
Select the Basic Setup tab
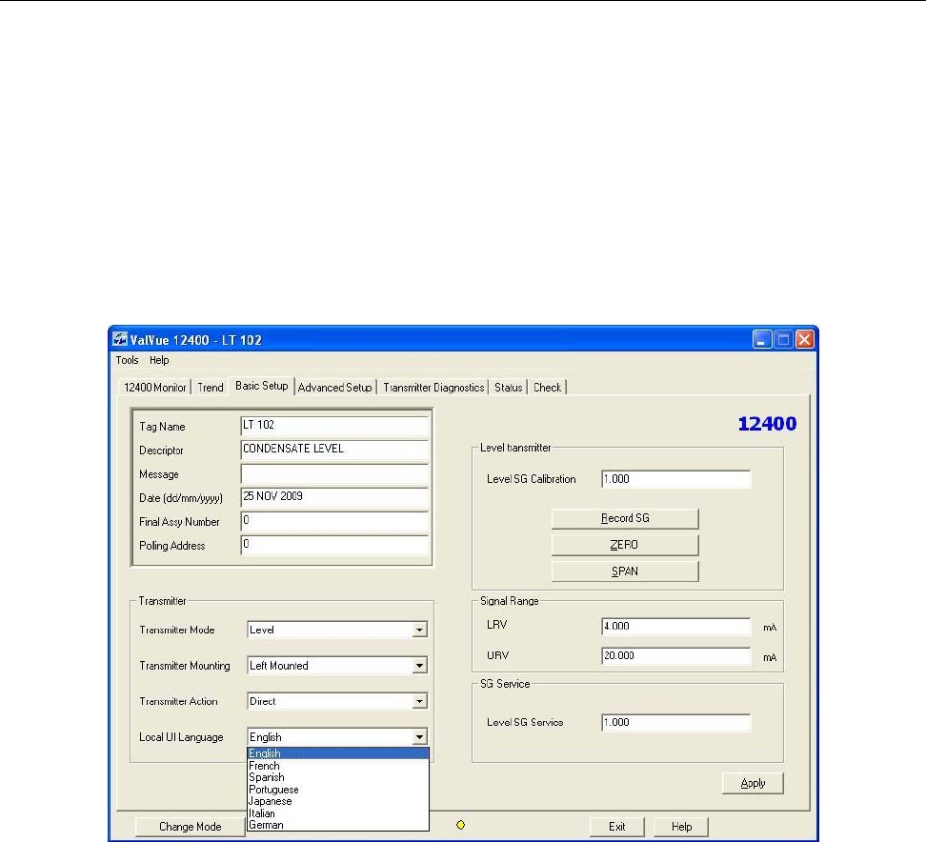262,386
